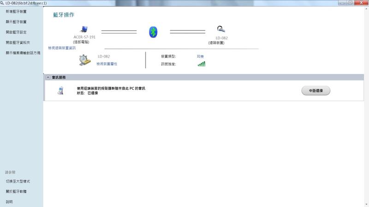This screenshot has width=369, height=207.
Task: Collapse the 音訊服務 section chevron
Action: pyautogui.click(x=48, y=77)
